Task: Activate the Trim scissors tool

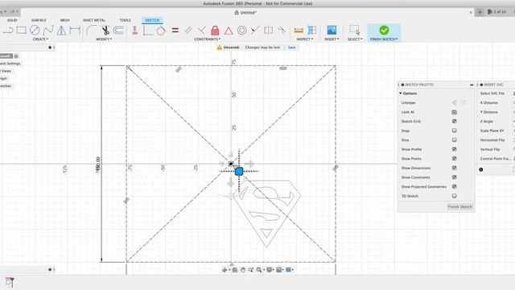Action: click(105, 31)
